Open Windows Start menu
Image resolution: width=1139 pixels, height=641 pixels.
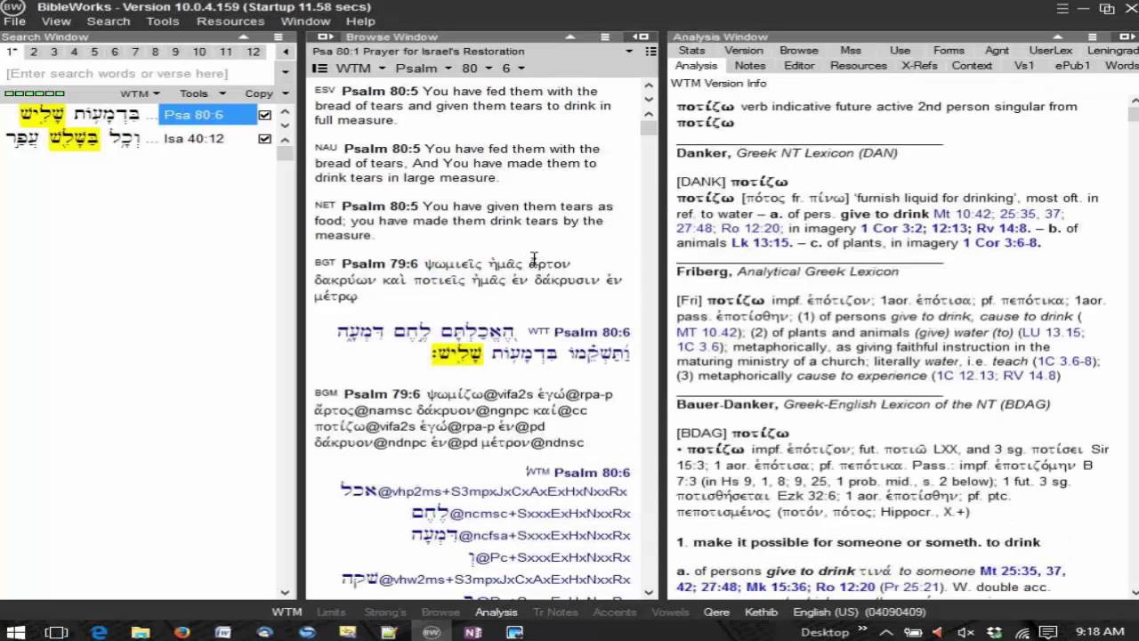pyautogui.click(x=16, y=632)
